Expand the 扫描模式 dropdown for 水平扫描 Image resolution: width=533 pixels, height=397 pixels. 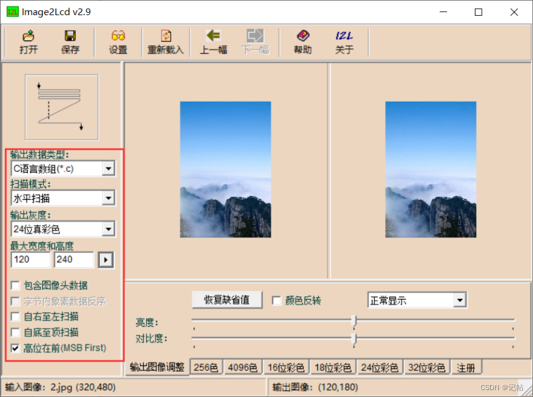[109, 198]
